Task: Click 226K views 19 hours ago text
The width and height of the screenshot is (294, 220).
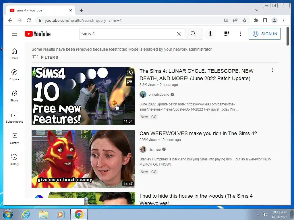Action: click(x=160, y=140)
